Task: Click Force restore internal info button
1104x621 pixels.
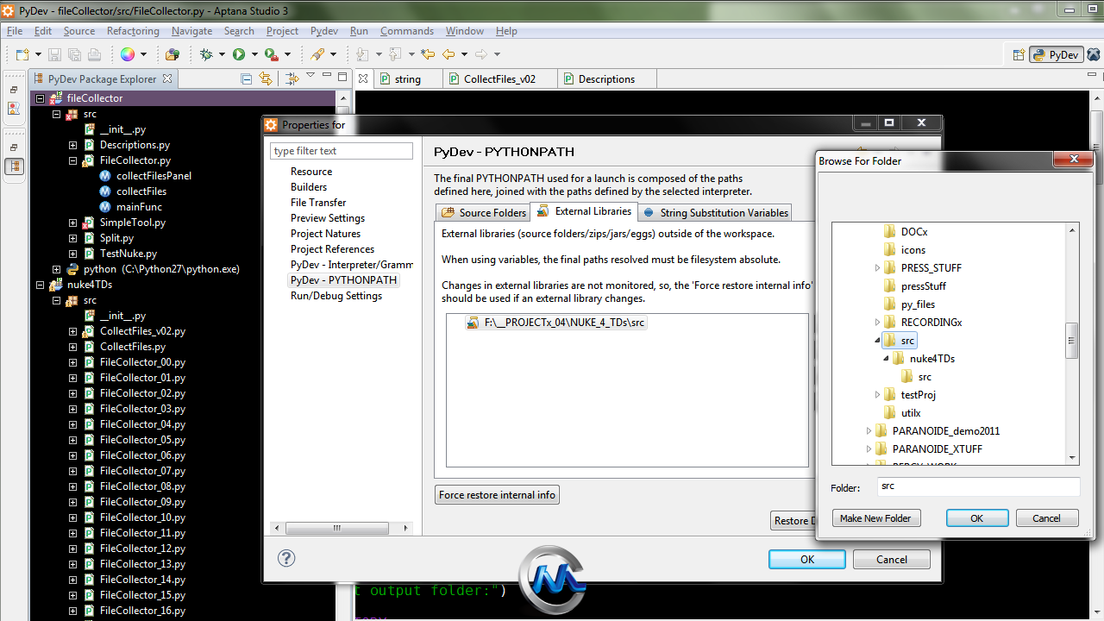Action: [498, 495]
